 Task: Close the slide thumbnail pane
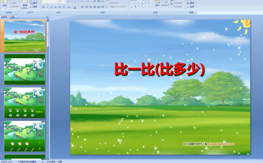[x=47, y=17]
